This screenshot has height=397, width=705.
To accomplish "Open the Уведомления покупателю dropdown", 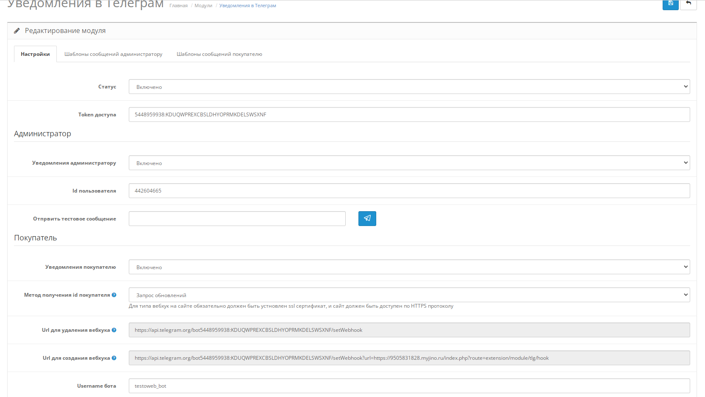I will click(x=409, y=267).
